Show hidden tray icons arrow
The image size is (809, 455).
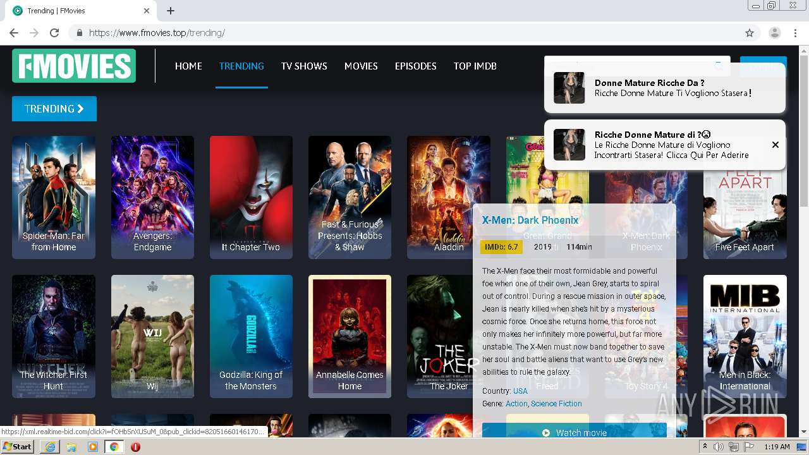point(705,447)
